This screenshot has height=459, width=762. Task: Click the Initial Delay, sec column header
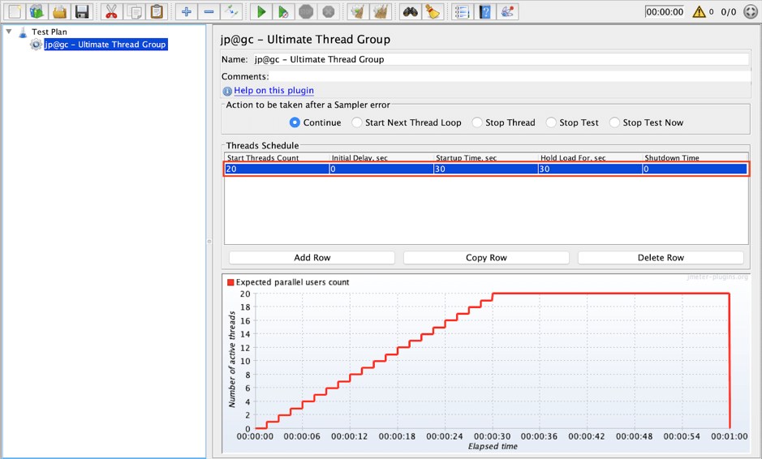point(381,158)
